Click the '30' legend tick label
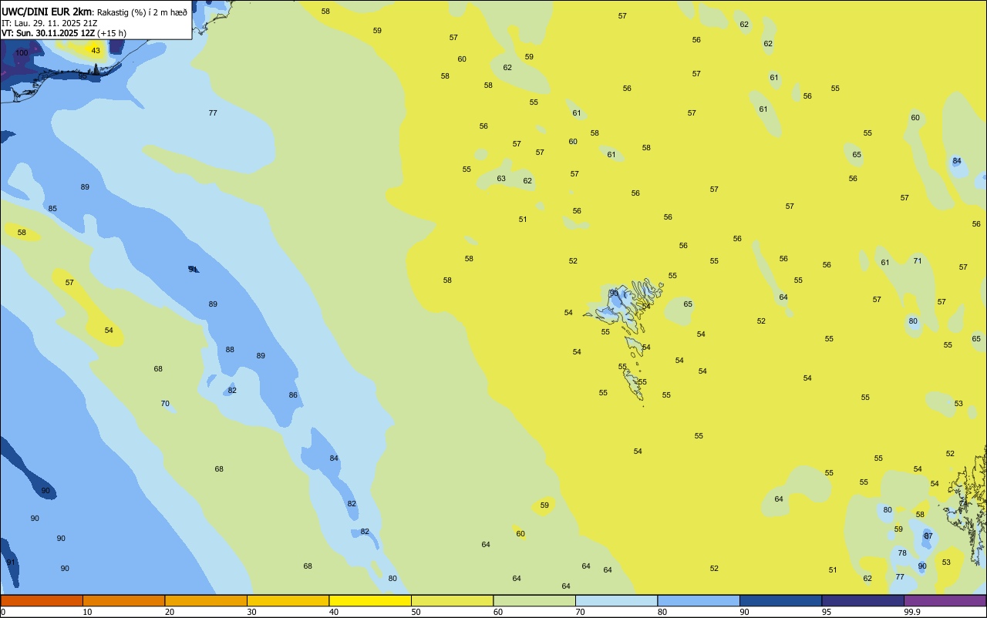Image resolution: width=987 pixels, height=618 pixels. coord(251,612)
